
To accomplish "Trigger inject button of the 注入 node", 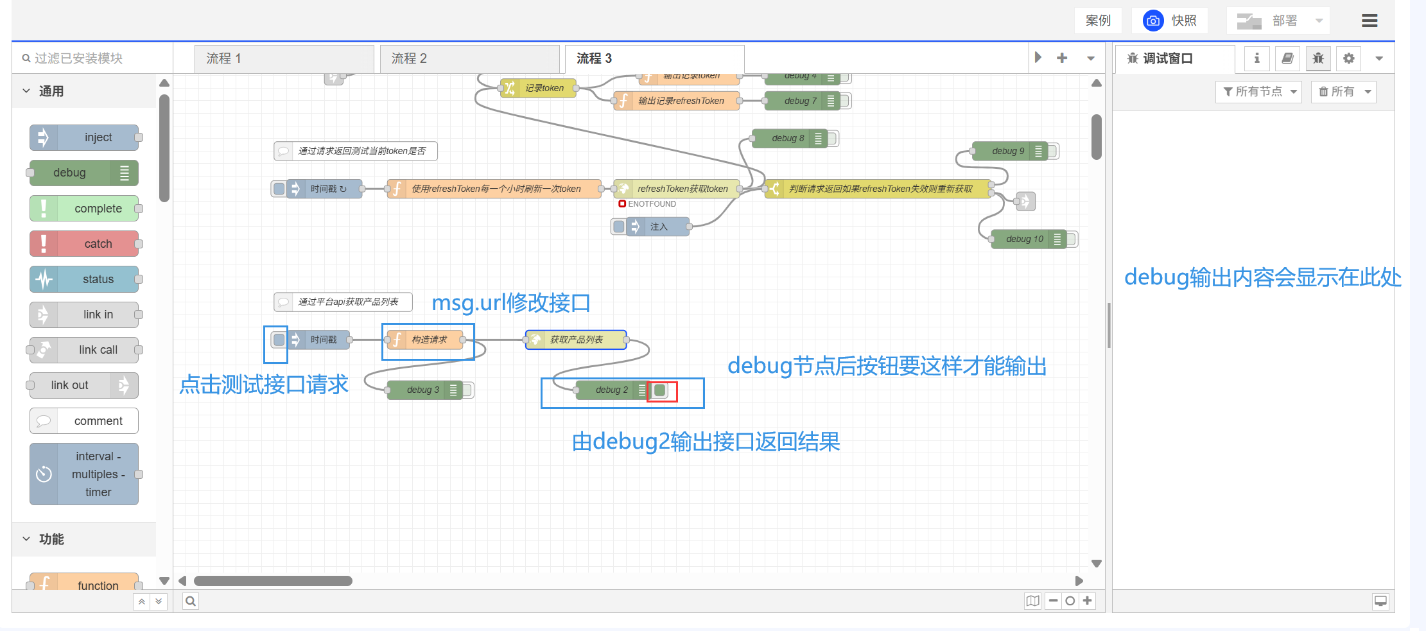I will (618, 227).
